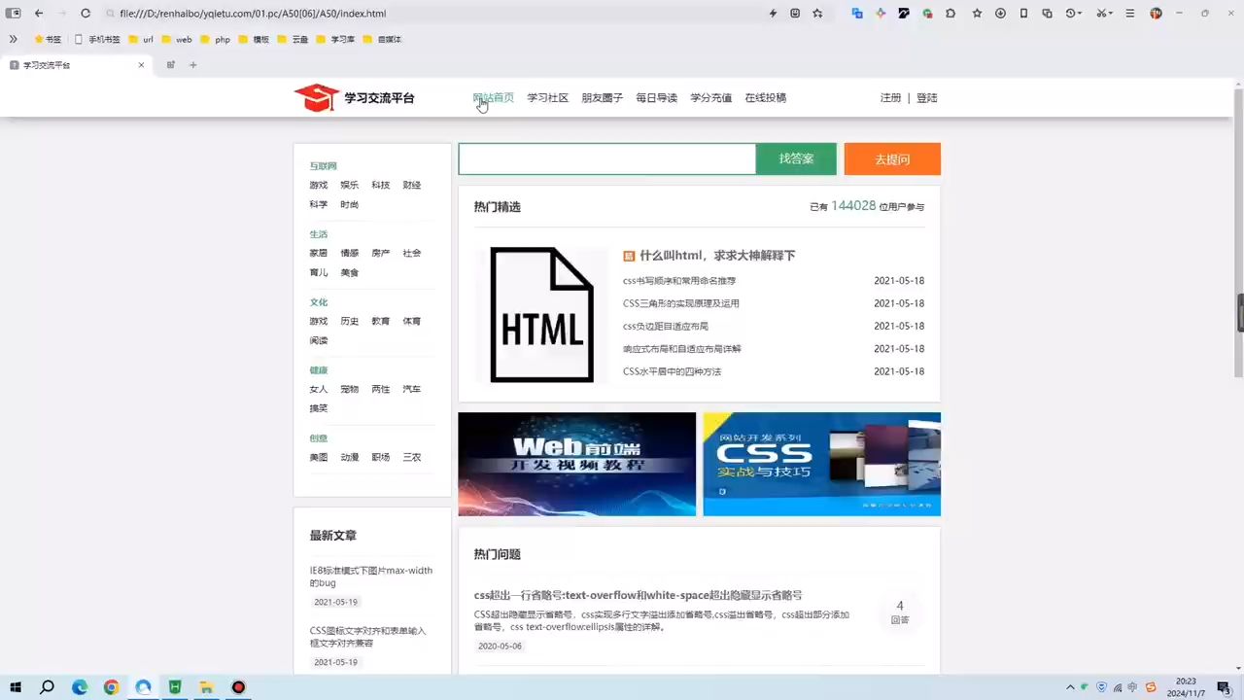
Task: Click the orange 去提问 button
Action: 892,158
